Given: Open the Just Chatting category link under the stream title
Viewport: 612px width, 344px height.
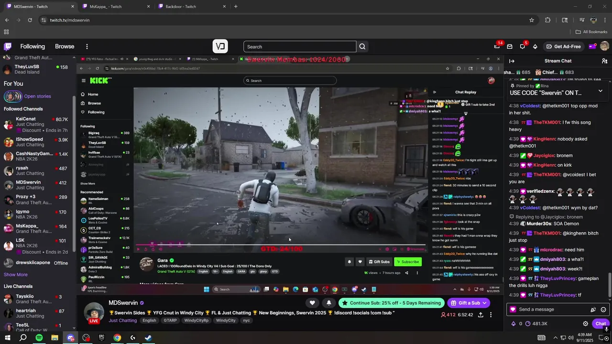Looking at the screenshot, I should (x=122, y=321).
